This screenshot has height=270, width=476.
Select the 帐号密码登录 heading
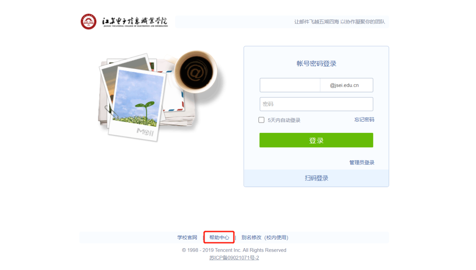[x=316, y=63]
